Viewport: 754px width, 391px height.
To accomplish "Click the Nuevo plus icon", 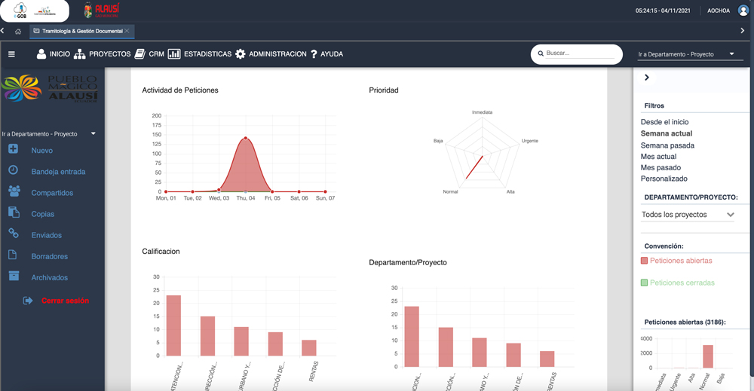I will tap(14, 150).
